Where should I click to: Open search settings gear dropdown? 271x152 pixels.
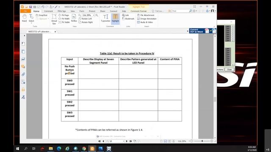(x=195, y=11)
